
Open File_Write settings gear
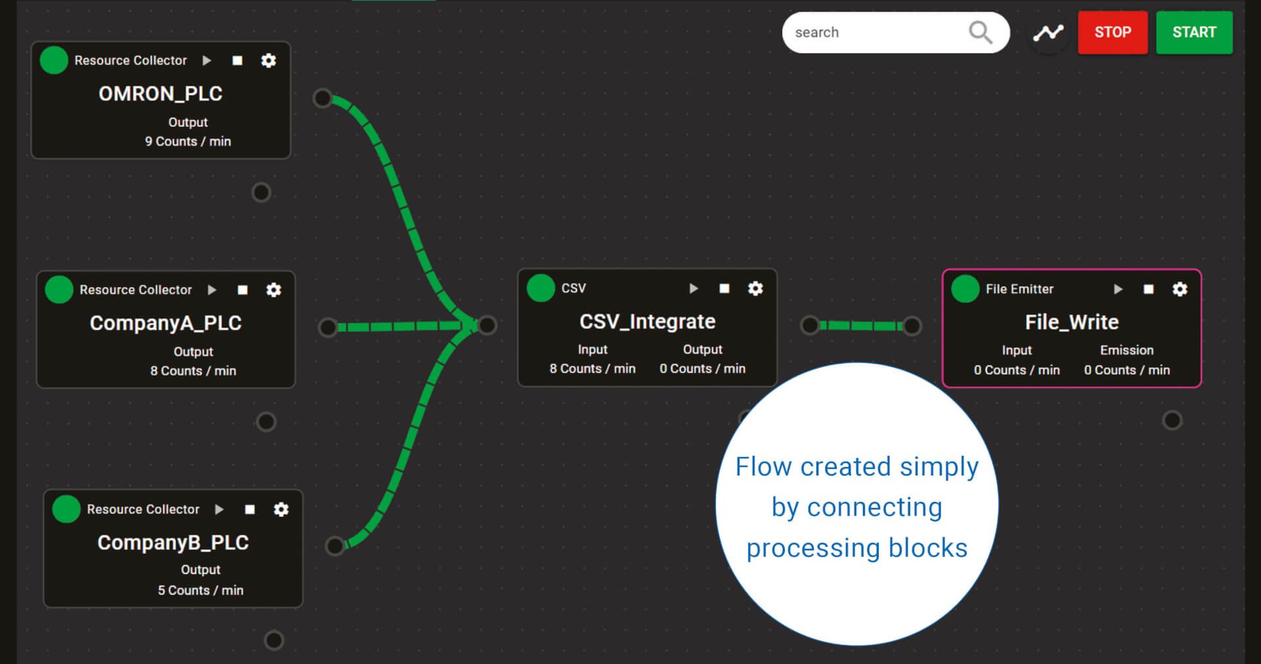pyautogui.click(x=1180, y=289)
